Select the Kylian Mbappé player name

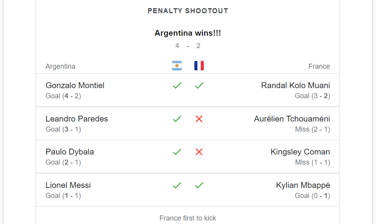point(303,185)
